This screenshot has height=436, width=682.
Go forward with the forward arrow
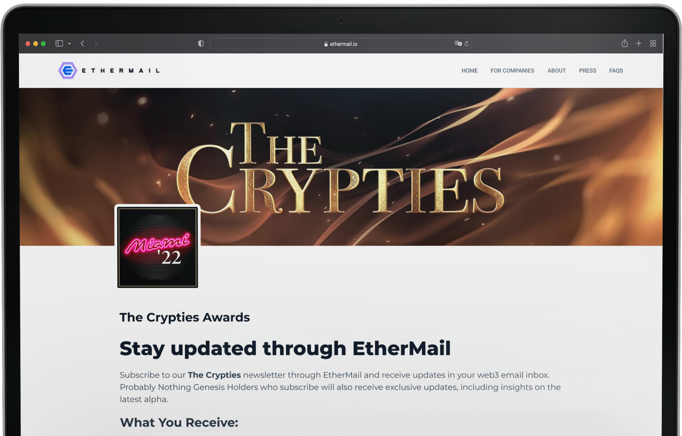[96, 43]
